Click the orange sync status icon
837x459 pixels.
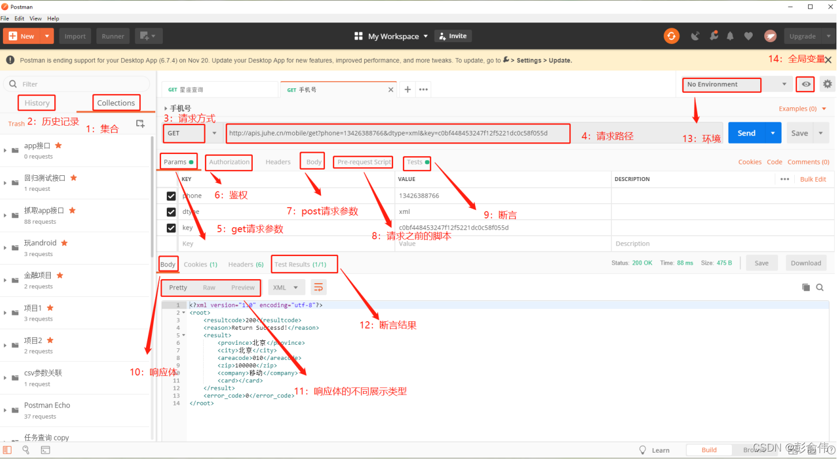click(x=671, y=36)
